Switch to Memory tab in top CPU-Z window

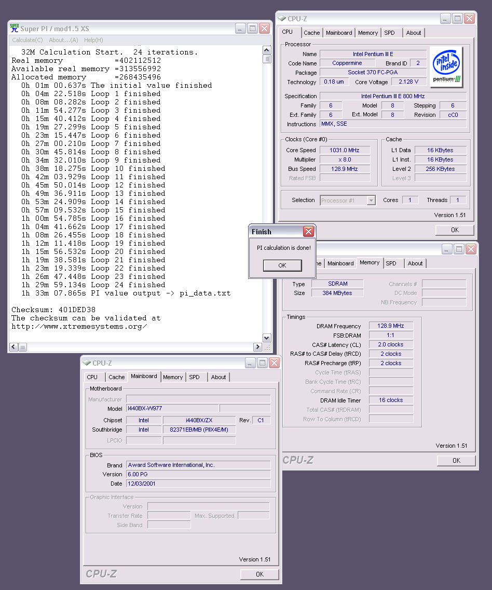[x=368, y=33]
